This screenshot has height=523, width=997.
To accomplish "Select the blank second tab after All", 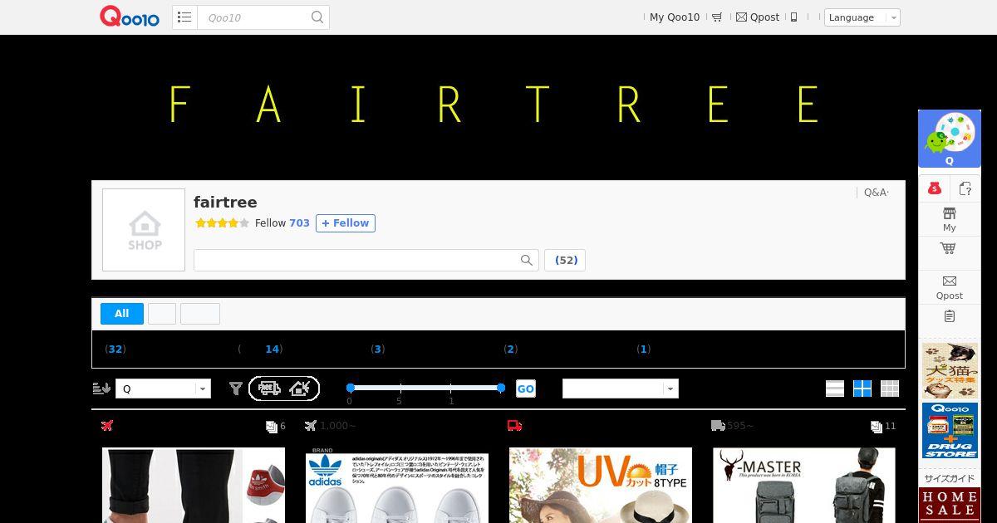I will 162,314.
